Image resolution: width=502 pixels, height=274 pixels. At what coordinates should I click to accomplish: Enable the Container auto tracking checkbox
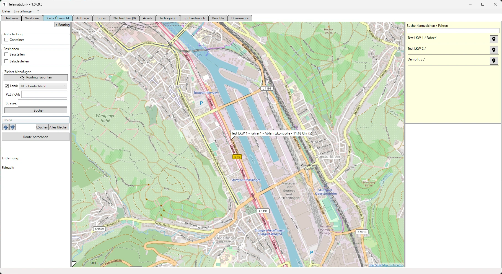(6, 40)
